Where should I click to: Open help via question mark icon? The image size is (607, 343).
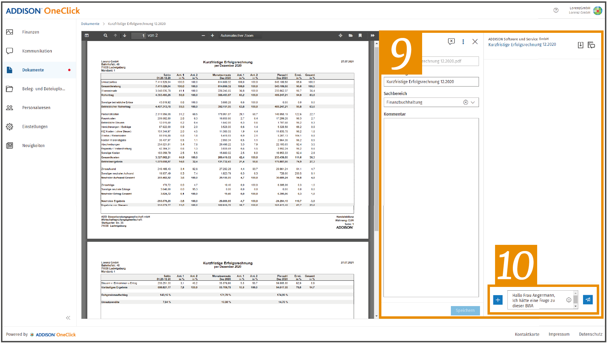coord(556,10)
